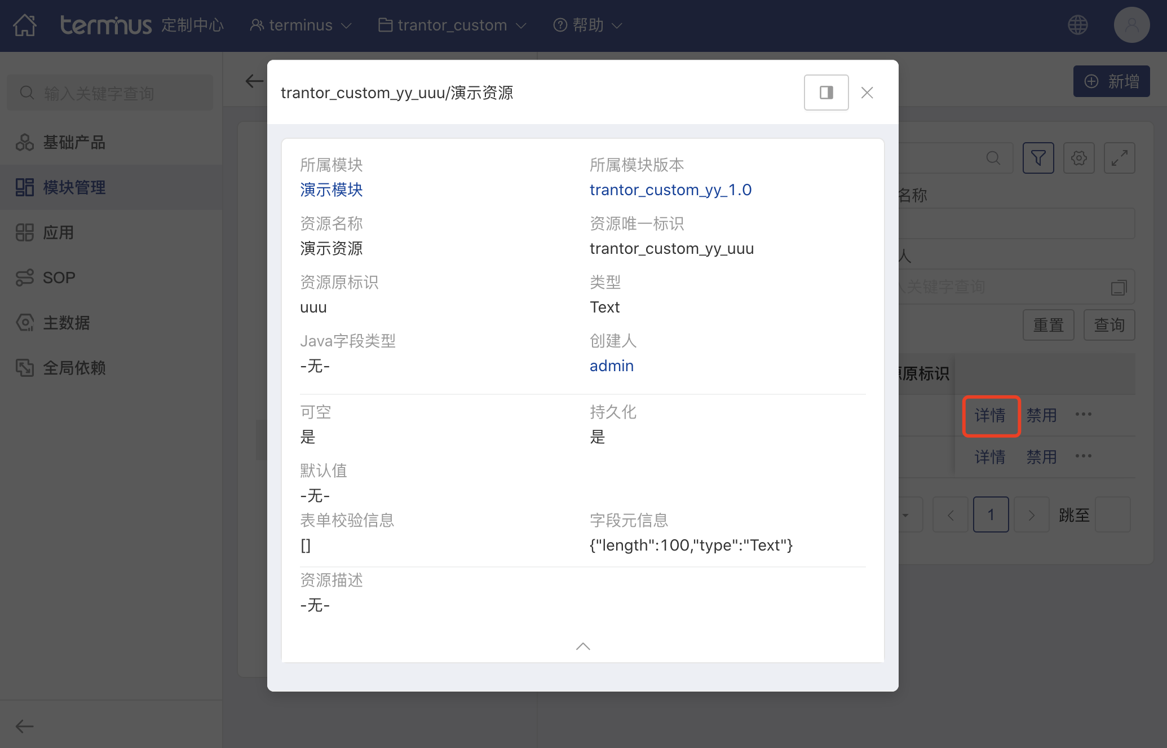Open 详情 for the second row
The image size is (1167, 748).
coord(990,457)
